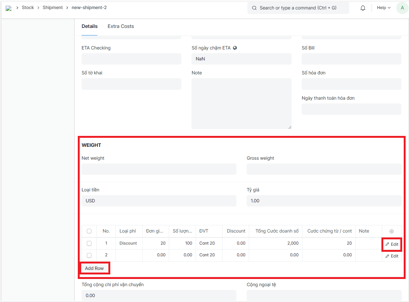The height and width of the screenshot is (302, 409).
Task: Click the search magnifier icon
Action: [x=254, y=8]
